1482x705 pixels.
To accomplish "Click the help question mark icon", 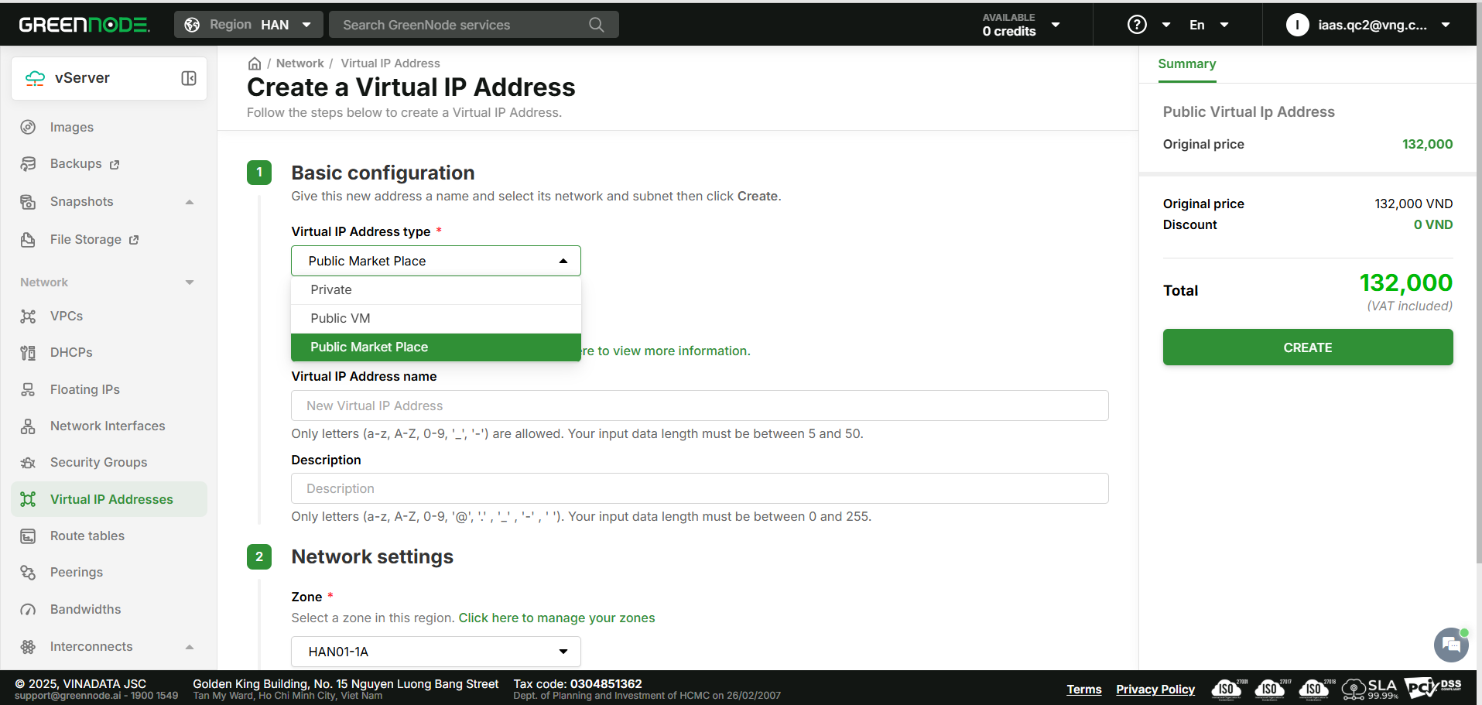I will click(x=1136, y=25).
